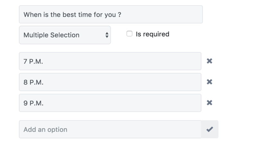Click the X beside 9 P.M.
The image size is (255, 145).
tap(209, 103)
